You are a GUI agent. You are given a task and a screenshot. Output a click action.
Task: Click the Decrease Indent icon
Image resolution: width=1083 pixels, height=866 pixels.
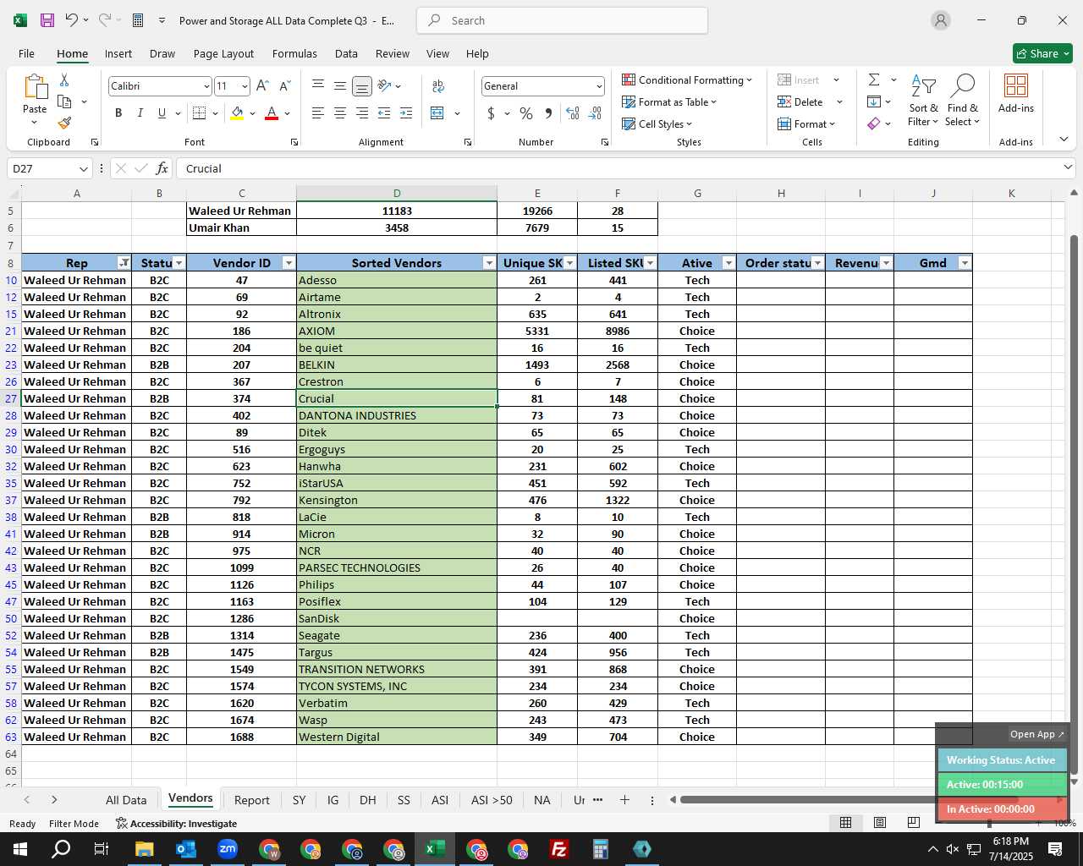click(x=384, y=113)
